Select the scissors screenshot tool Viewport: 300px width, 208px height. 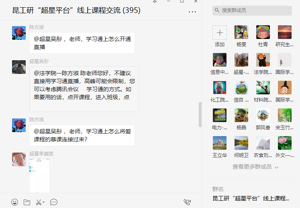click(x=39, y=202)
